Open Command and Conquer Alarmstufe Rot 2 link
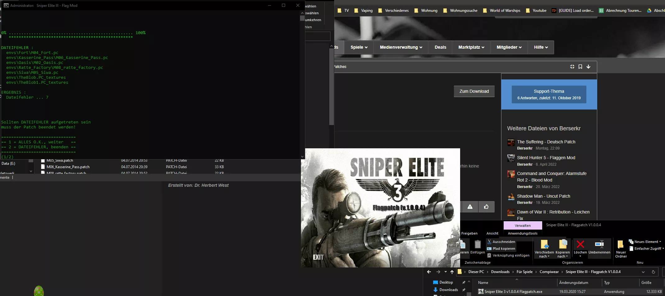This screenshot has height=296, width=665. pos(552,177)
